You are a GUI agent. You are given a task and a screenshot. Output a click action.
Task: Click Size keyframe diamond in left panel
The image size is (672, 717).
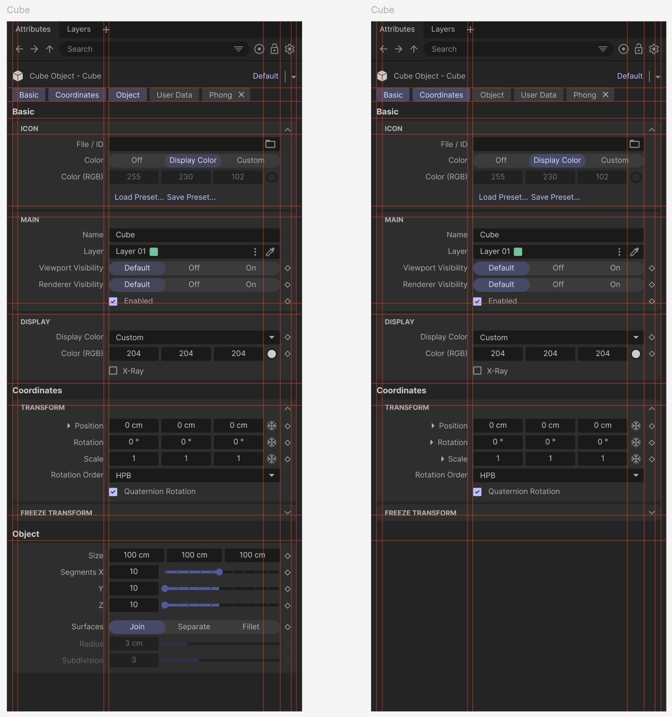pos(287,556)
